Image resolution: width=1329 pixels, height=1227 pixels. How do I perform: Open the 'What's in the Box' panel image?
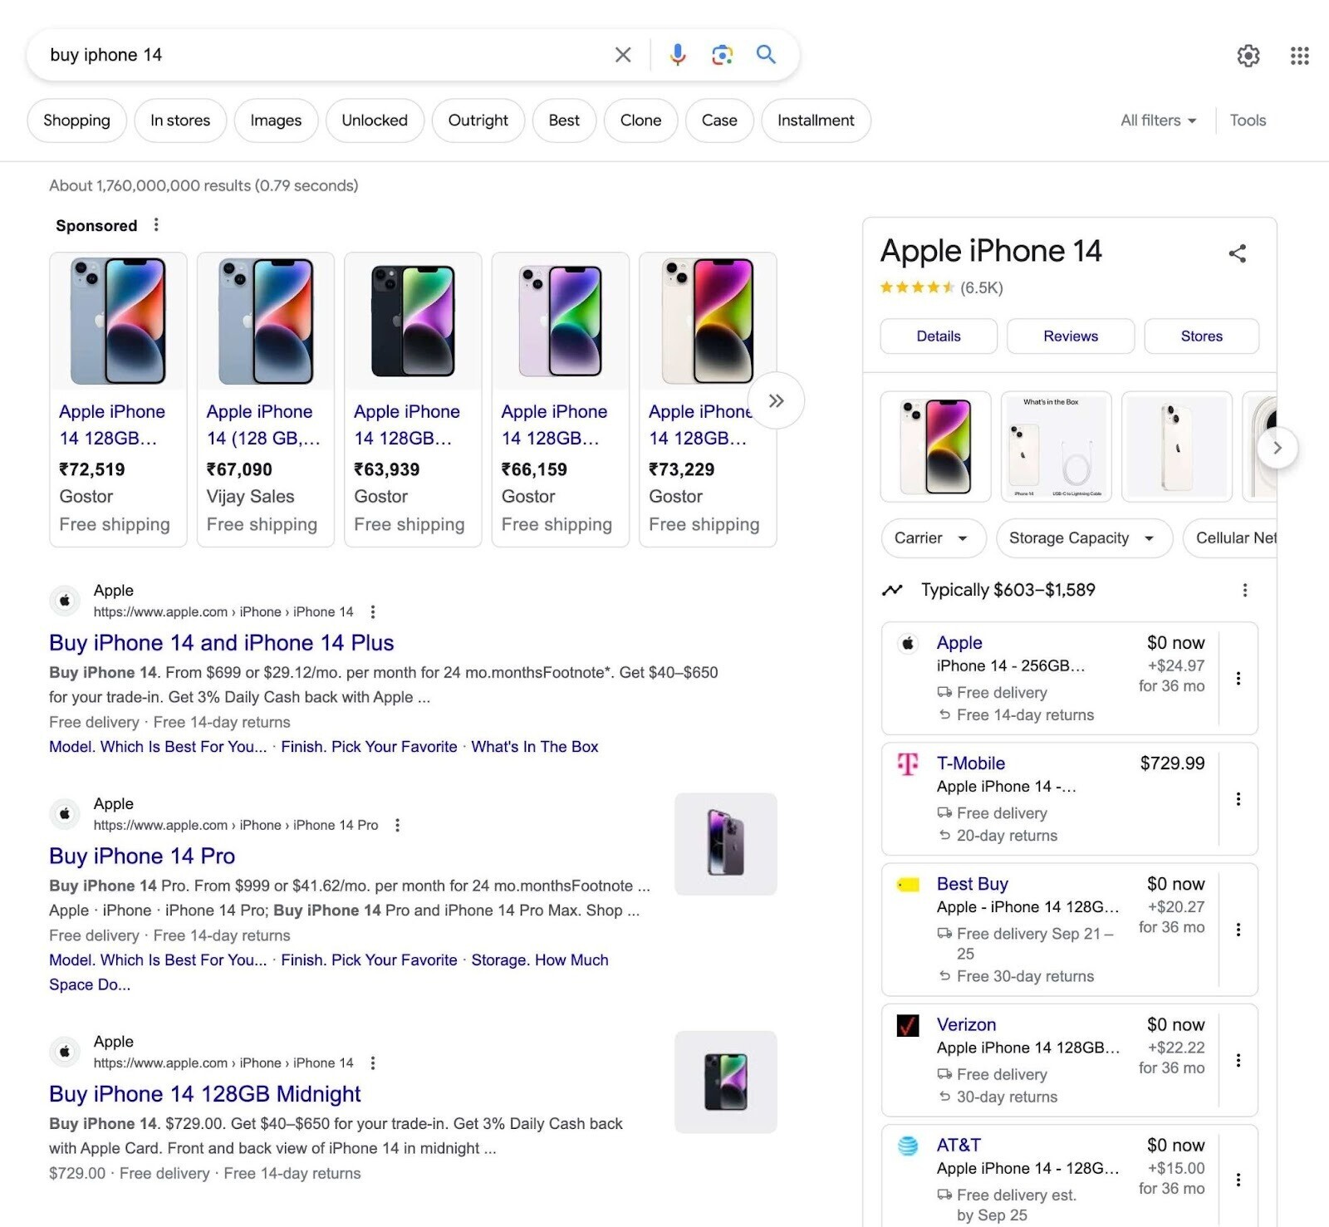click(1057, 447)
